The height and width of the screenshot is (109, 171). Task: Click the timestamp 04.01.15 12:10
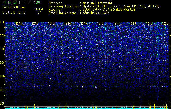point(14,12)
